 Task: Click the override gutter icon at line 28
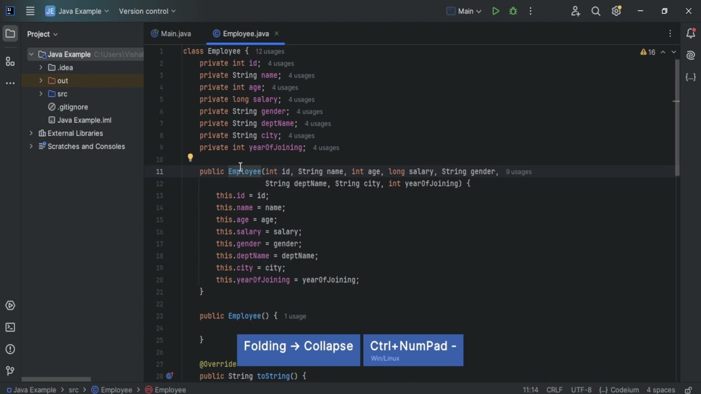[170, 376]
